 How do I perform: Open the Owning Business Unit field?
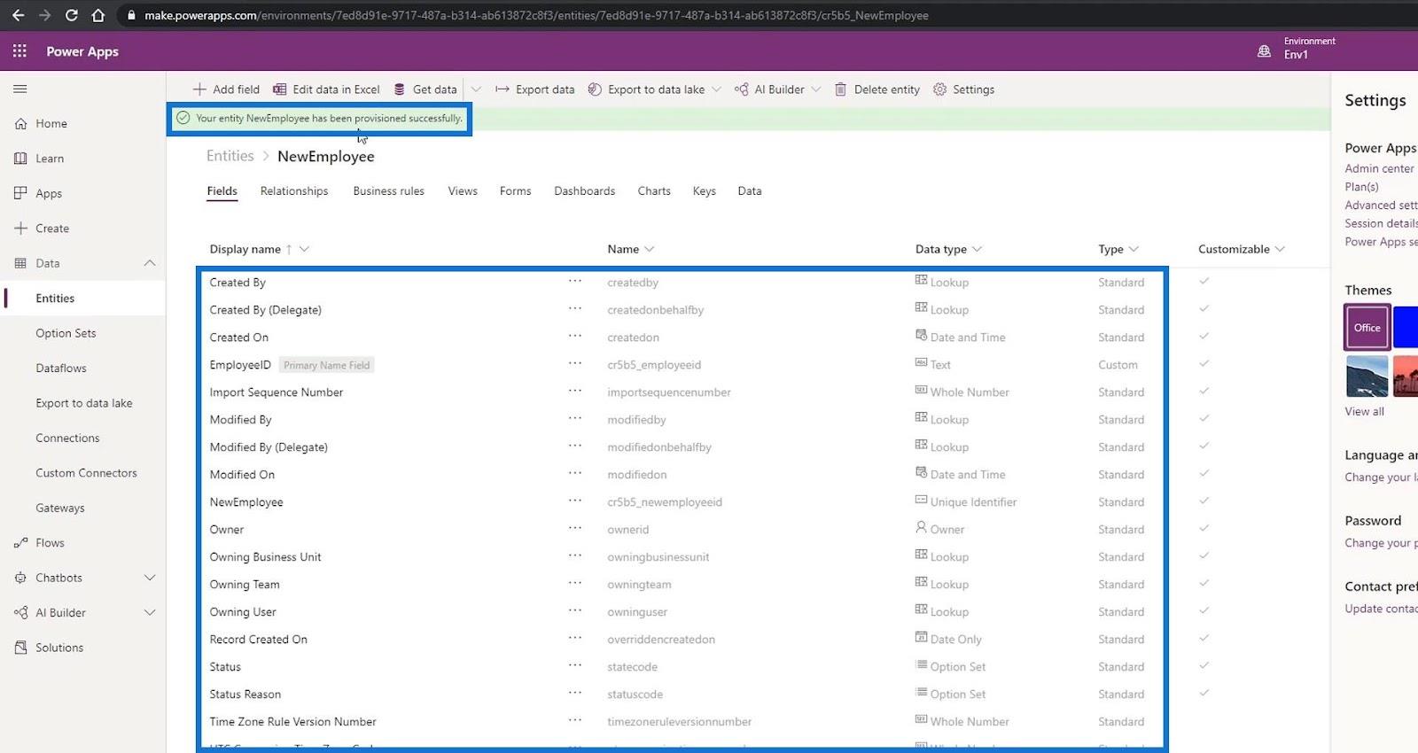coord(266,557)
